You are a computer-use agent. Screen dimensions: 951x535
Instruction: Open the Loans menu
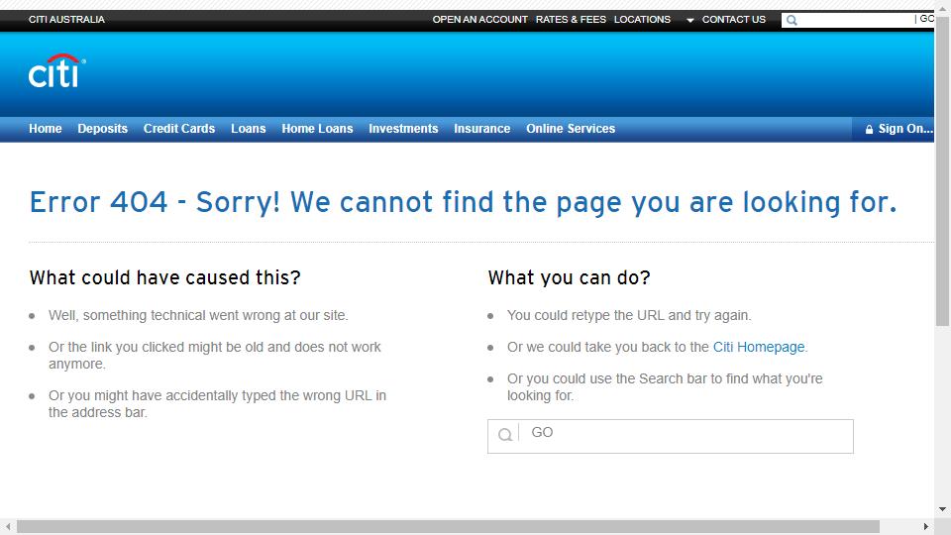coord(248,129)
